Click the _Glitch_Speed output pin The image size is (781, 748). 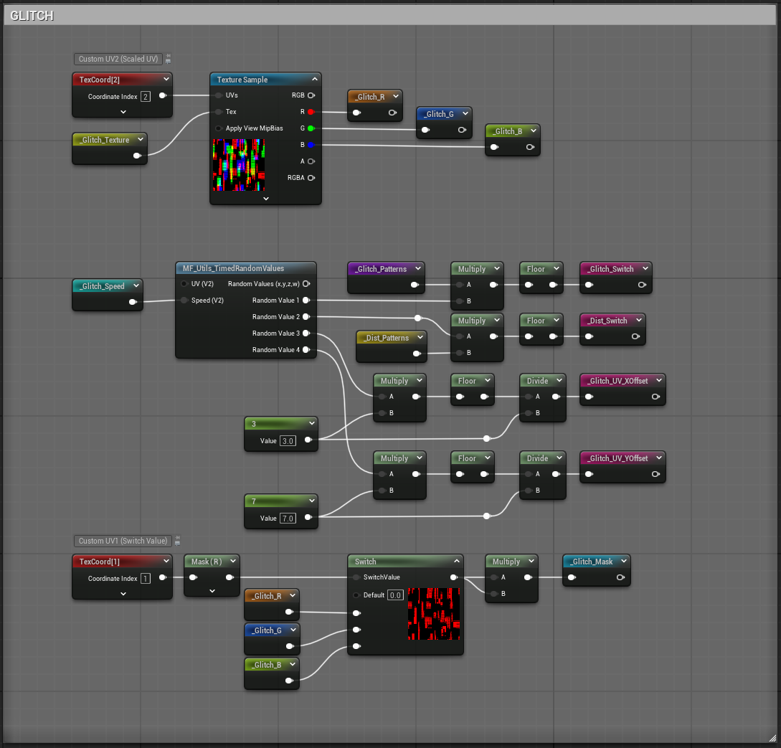(x=133, y=302)
